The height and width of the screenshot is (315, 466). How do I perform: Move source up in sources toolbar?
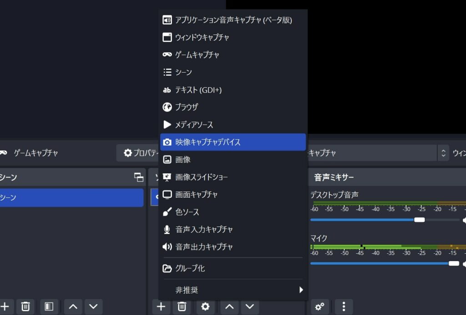click(x=229, y=306)
